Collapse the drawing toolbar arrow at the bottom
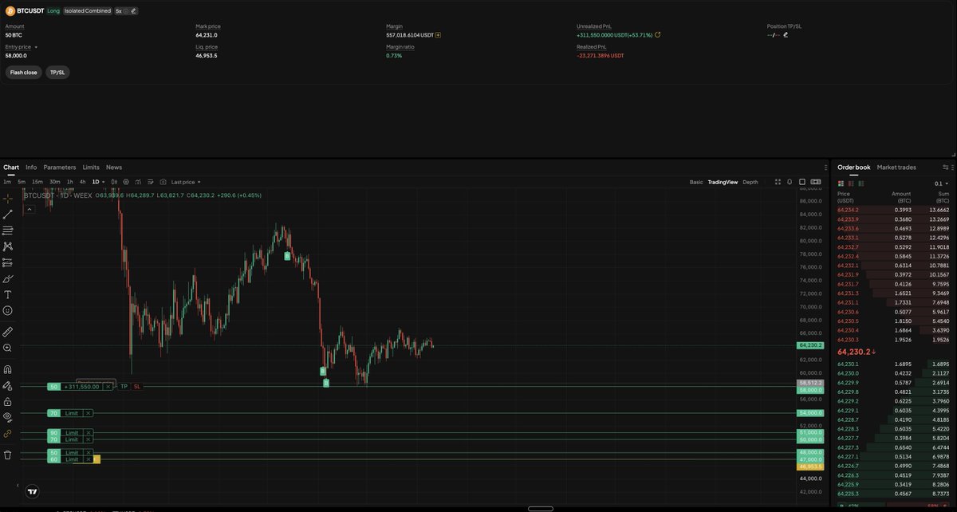 click(18, 484)
